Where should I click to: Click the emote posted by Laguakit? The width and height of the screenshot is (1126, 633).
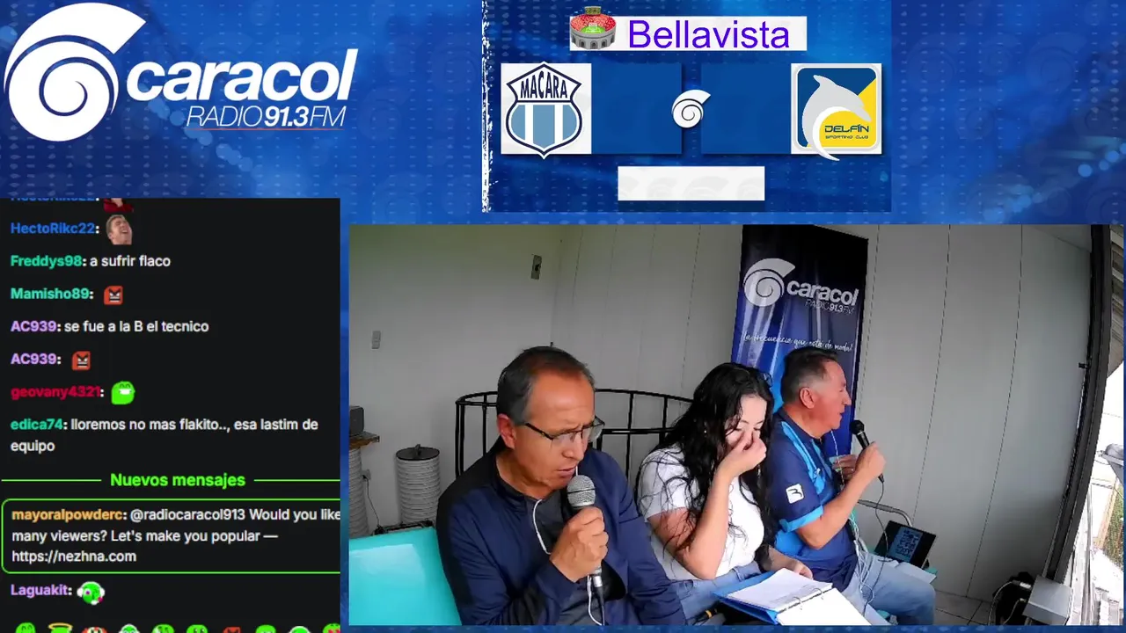pyautogui.click(x=91, y=592)
